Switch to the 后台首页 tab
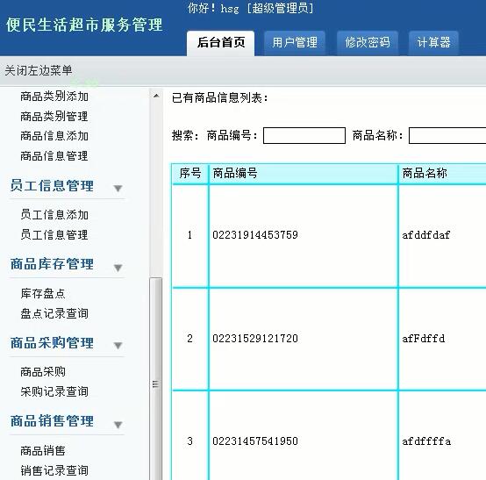Screen dimensions: 486x480 pos(221,43)
